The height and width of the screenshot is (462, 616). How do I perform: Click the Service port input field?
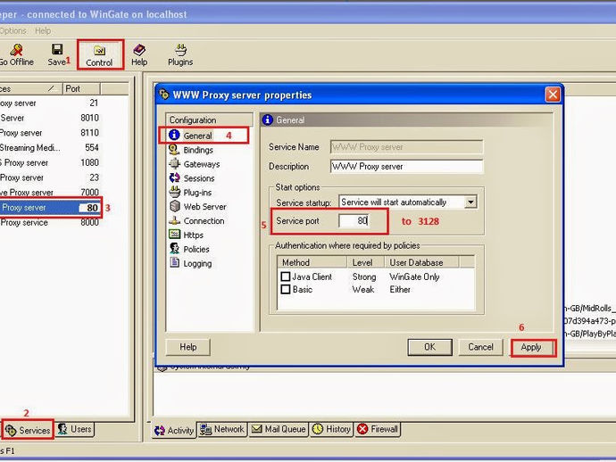[354, 220]
